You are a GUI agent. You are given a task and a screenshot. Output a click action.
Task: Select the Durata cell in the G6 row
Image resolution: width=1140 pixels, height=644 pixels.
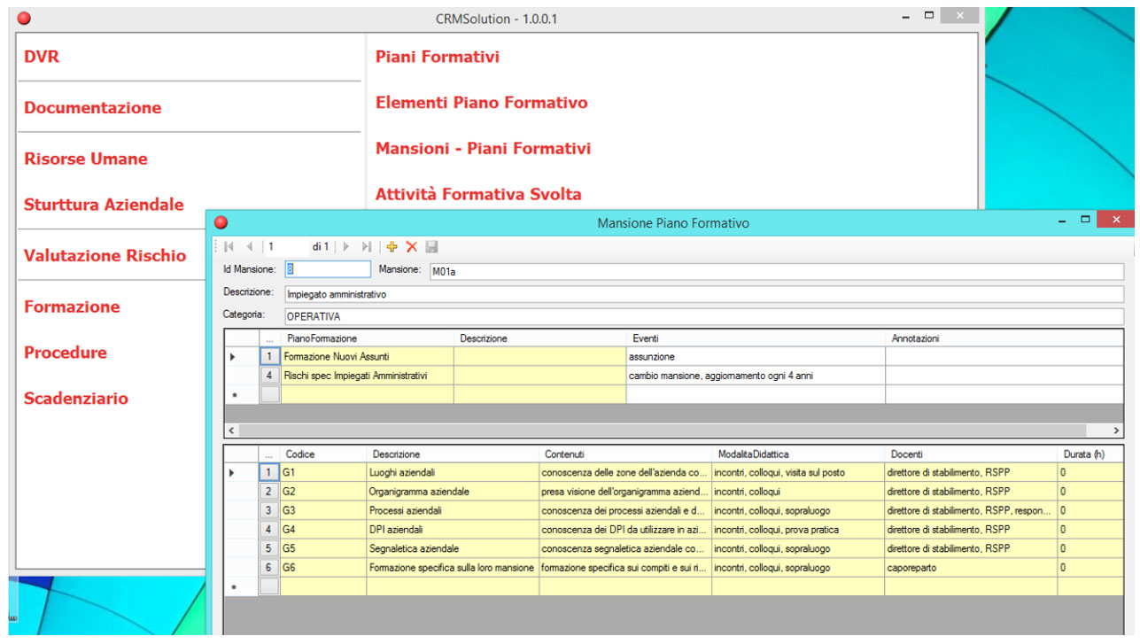coord(1090,568)
